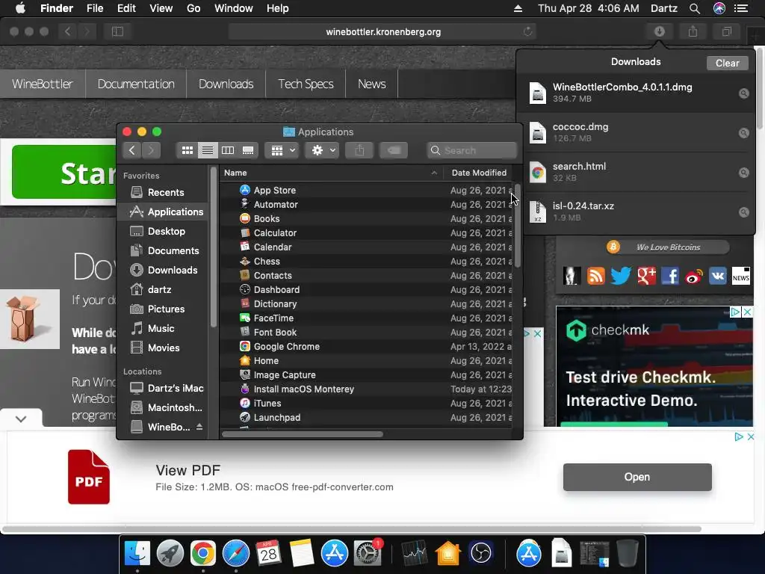Clear the Downloads list
The height and width of the screenshot is (574, 765).
[x=727, y=63]
